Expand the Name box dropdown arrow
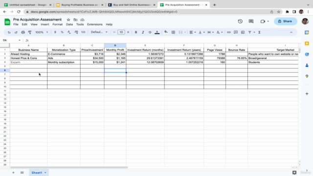This screenshot has height=176, width=313. (x=20, y=40)
